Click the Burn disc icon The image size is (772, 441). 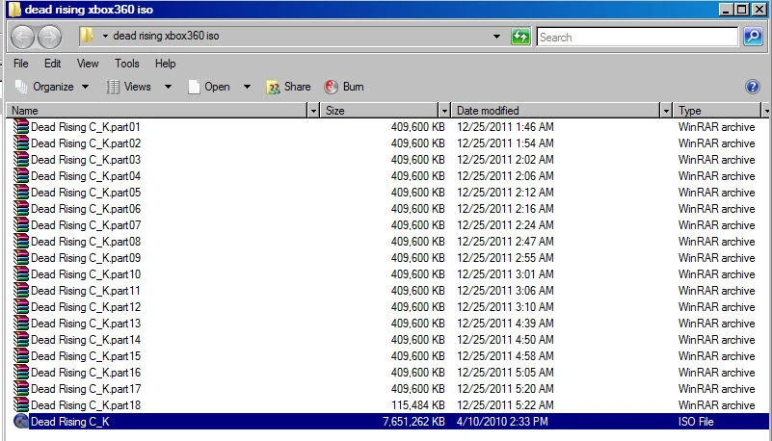point(332,87)
